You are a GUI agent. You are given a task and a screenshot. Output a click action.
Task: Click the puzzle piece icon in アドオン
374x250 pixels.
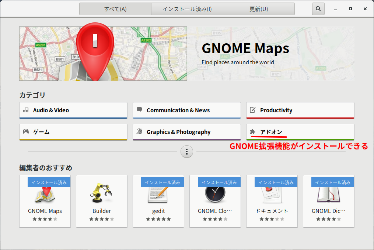point(253,131)
